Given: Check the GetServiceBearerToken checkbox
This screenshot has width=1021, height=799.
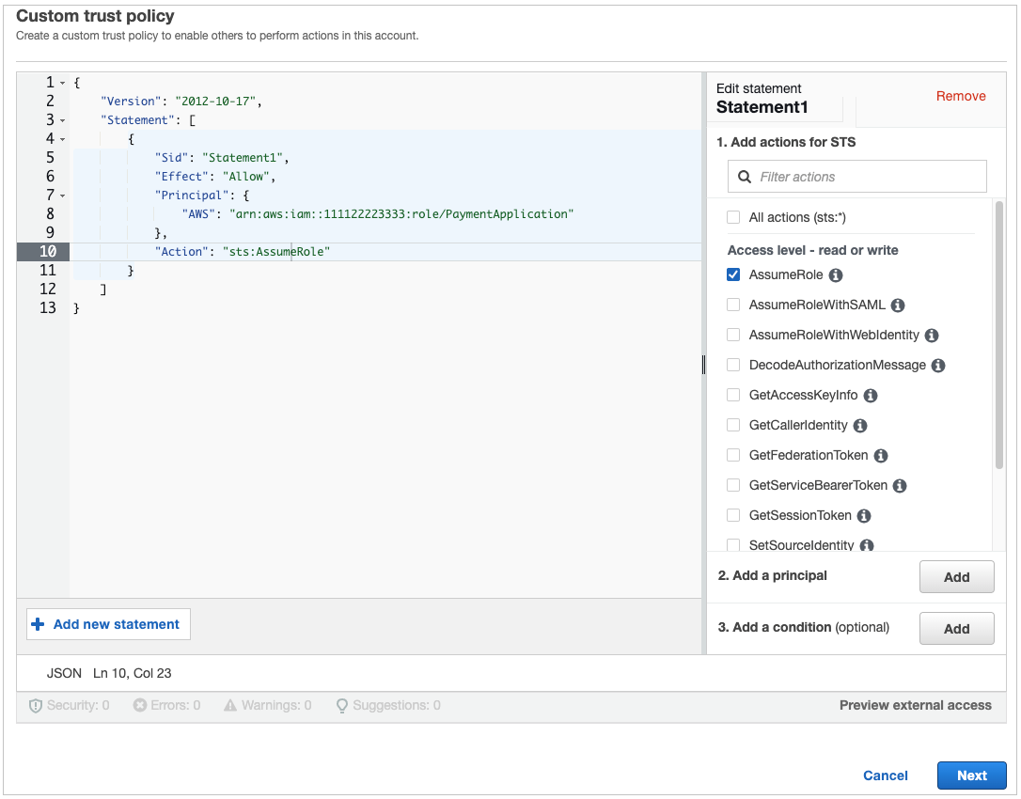Looking at the screenshot, I should (733, 486).
